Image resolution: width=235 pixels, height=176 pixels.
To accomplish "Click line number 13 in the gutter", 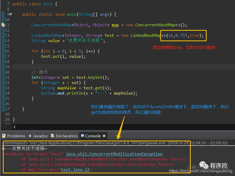I will (x=7, y=35).
